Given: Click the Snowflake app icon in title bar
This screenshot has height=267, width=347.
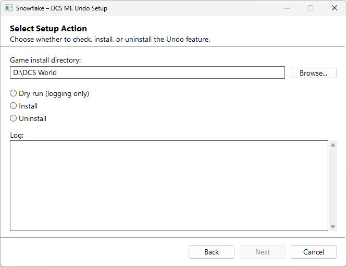Looking at the screenshot, I should [8, 8].
